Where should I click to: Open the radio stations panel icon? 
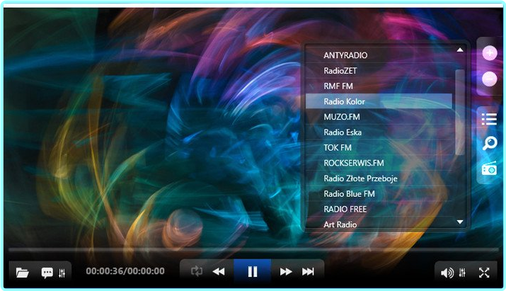coord(489,168)
